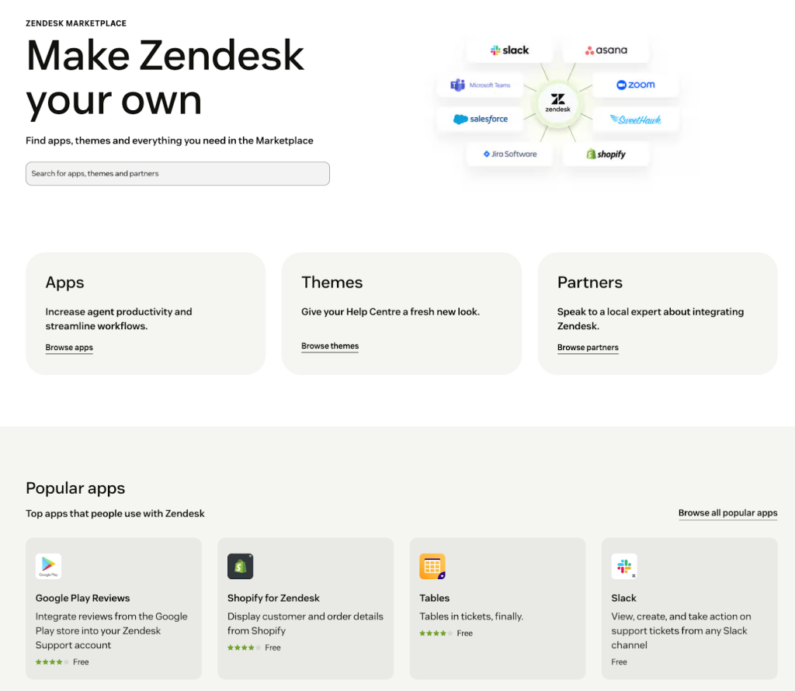This screenshot has height=691, width=795.
Task: Click the Slack app icon in Popular apps
Action: pos(624,566)
